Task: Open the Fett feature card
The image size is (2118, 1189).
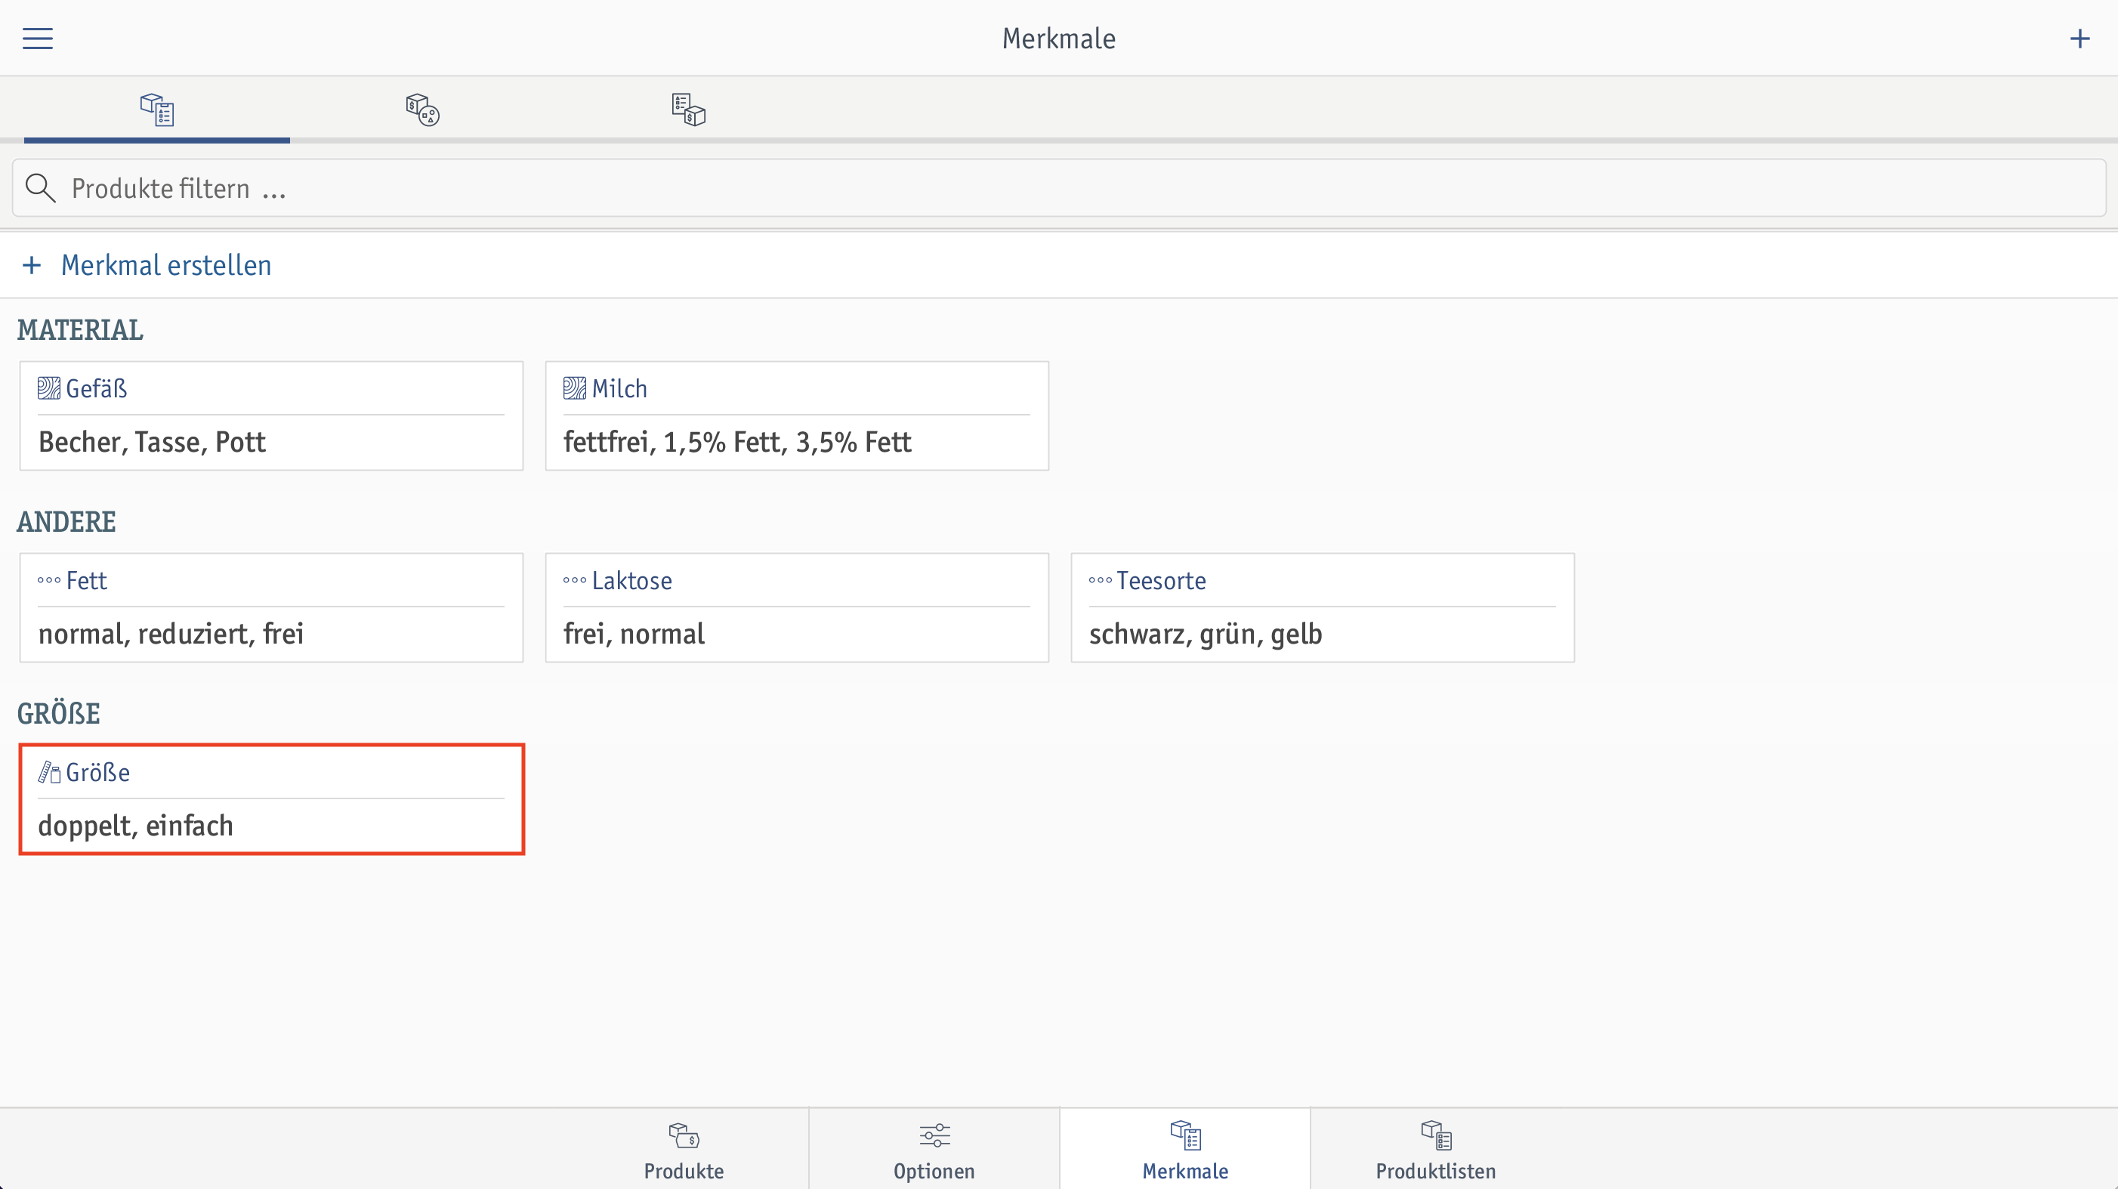Action: pos(271,607)
